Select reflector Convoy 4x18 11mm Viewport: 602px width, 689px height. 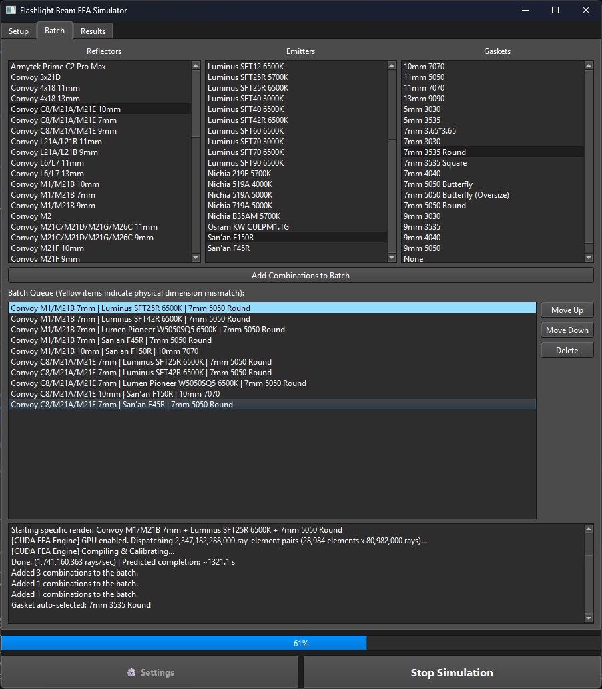(x=99, y=88)
